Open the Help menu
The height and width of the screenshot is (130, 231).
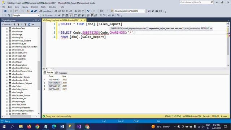[62, 7]
